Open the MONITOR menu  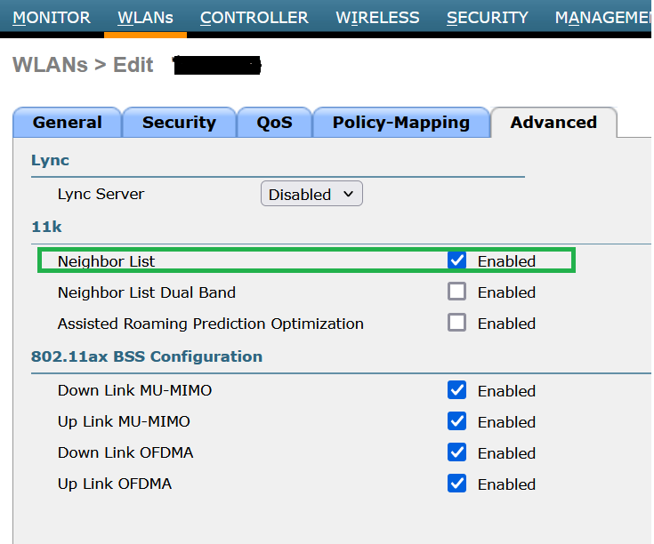pos(52,18)
